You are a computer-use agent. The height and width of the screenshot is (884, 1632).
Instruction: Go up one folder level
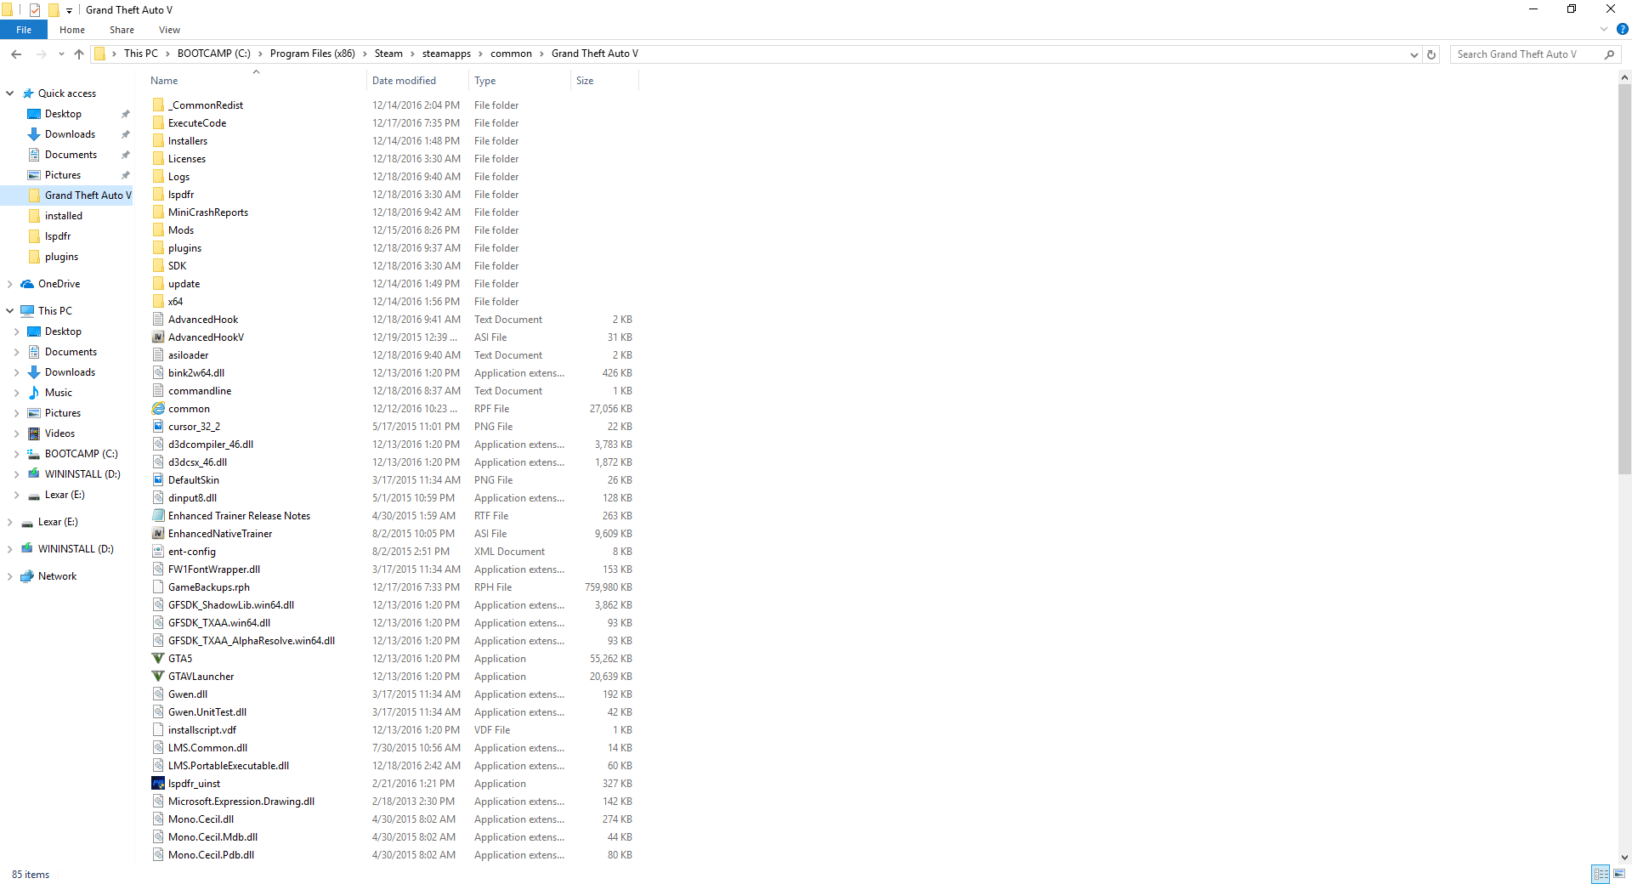click(x=79, y=54)
